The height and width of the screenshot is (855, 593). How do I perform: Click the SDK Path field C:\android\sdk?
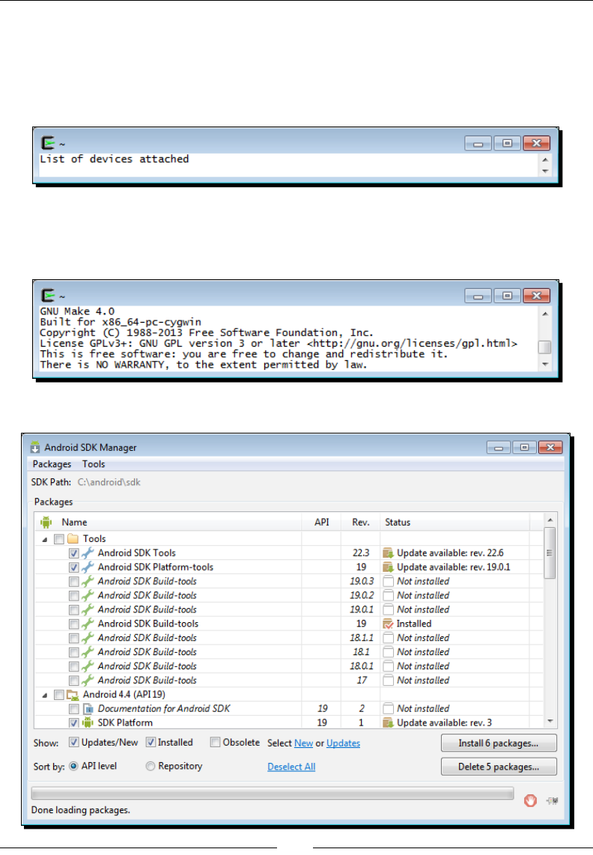(x=109, y=483)
